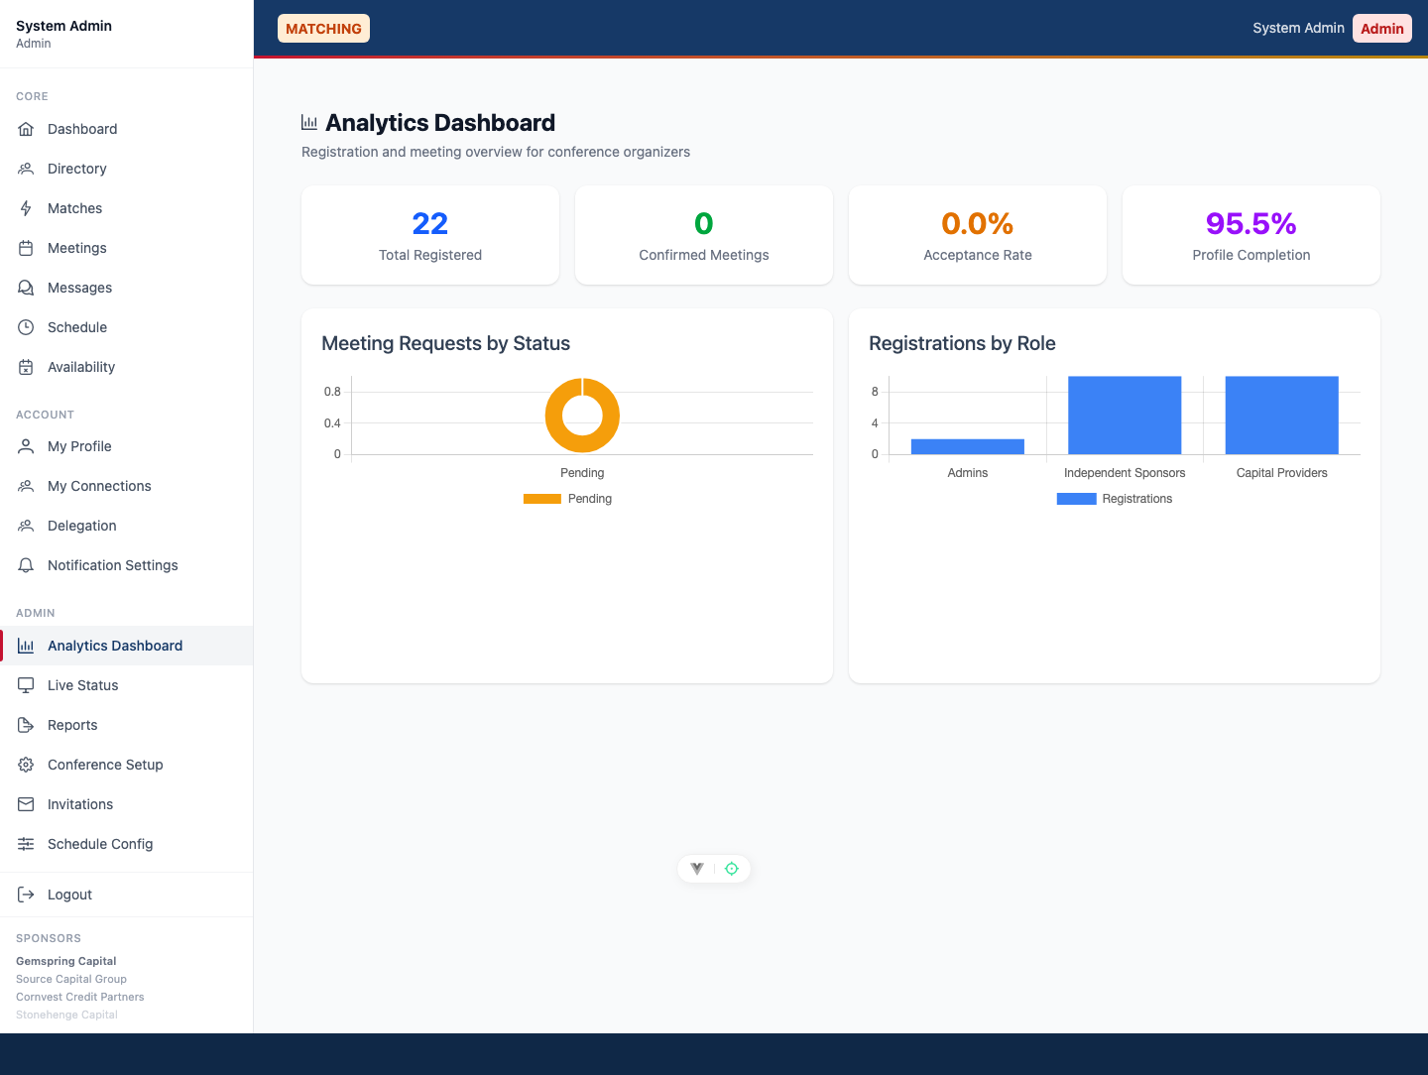The height and width of the screenshot is (1075, 1428).
Task: Select the Matches lightning icon
Action: pyautogui.click(x=26, y=208)
